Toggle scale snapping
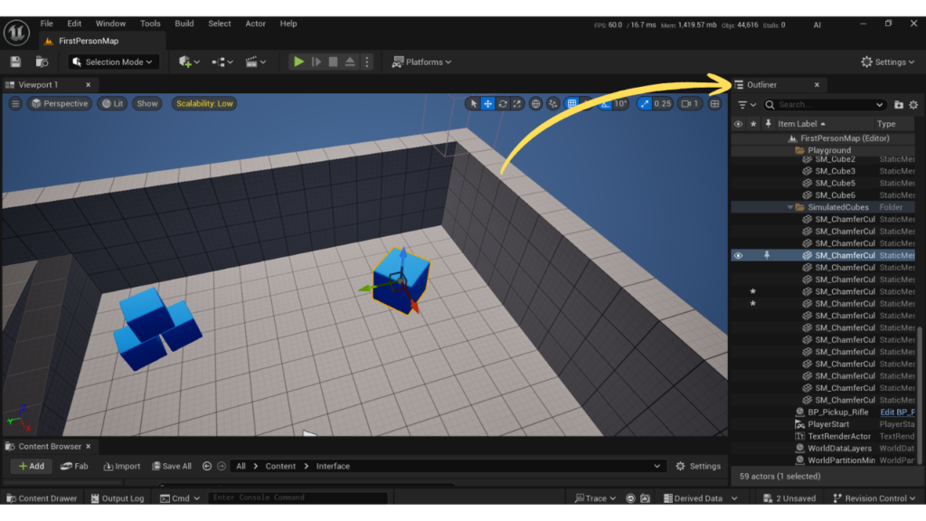The image size is (926, 521). [x=644, y=104]
